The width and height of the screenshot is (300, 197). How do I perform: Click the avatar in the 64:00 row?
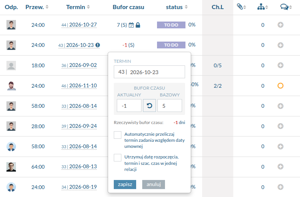pos(11,167)
